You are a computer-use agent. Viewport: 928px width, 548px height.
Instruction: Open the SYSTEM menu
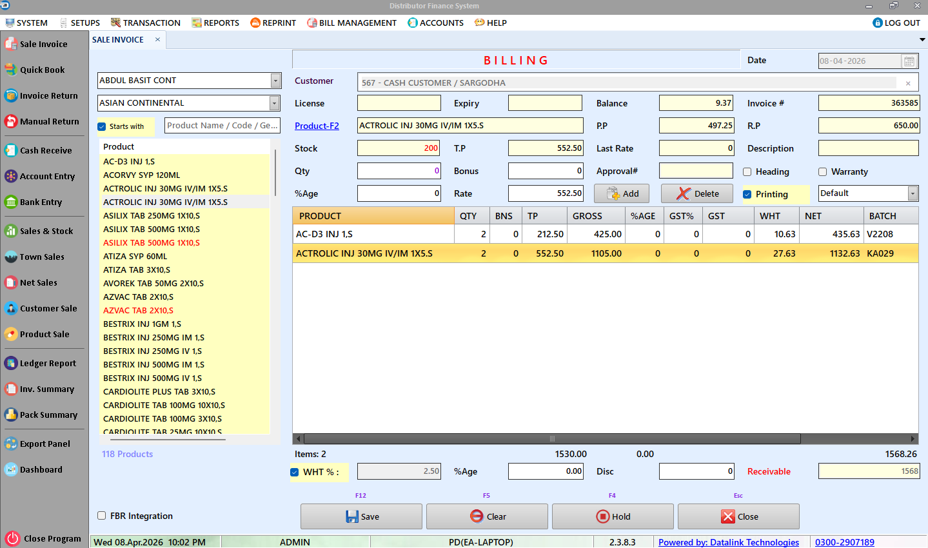click(x=26, y=23)
